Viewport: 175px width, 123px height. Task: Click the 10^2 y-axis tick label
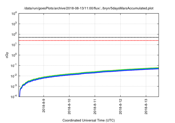14,34
